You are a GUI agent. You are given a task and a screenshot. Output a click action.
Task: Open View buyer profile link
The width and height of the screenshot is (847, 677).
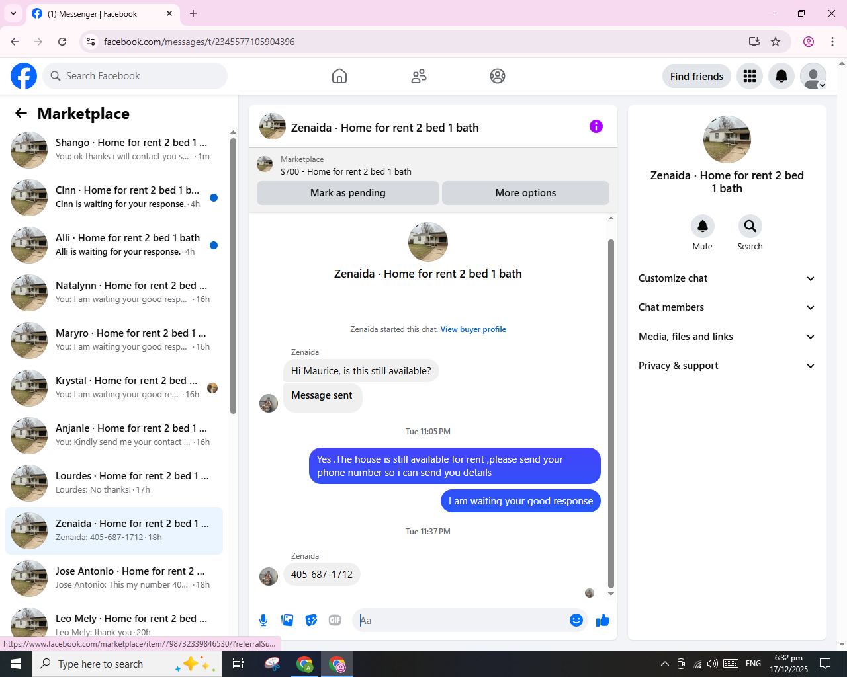pos(473,329)
